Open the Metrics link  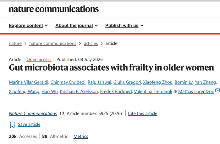pyautogui.click(x=81, y=136)
